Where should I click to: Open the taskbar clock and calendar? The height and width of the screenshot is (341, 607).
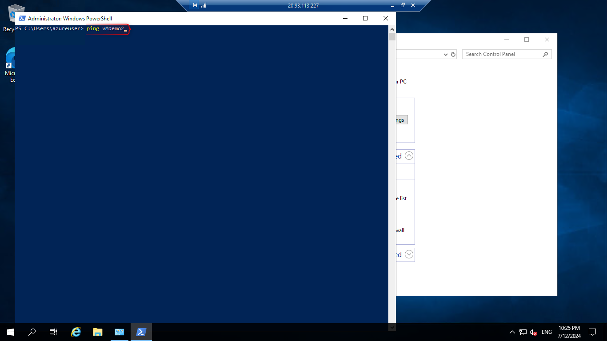point(569,332)
